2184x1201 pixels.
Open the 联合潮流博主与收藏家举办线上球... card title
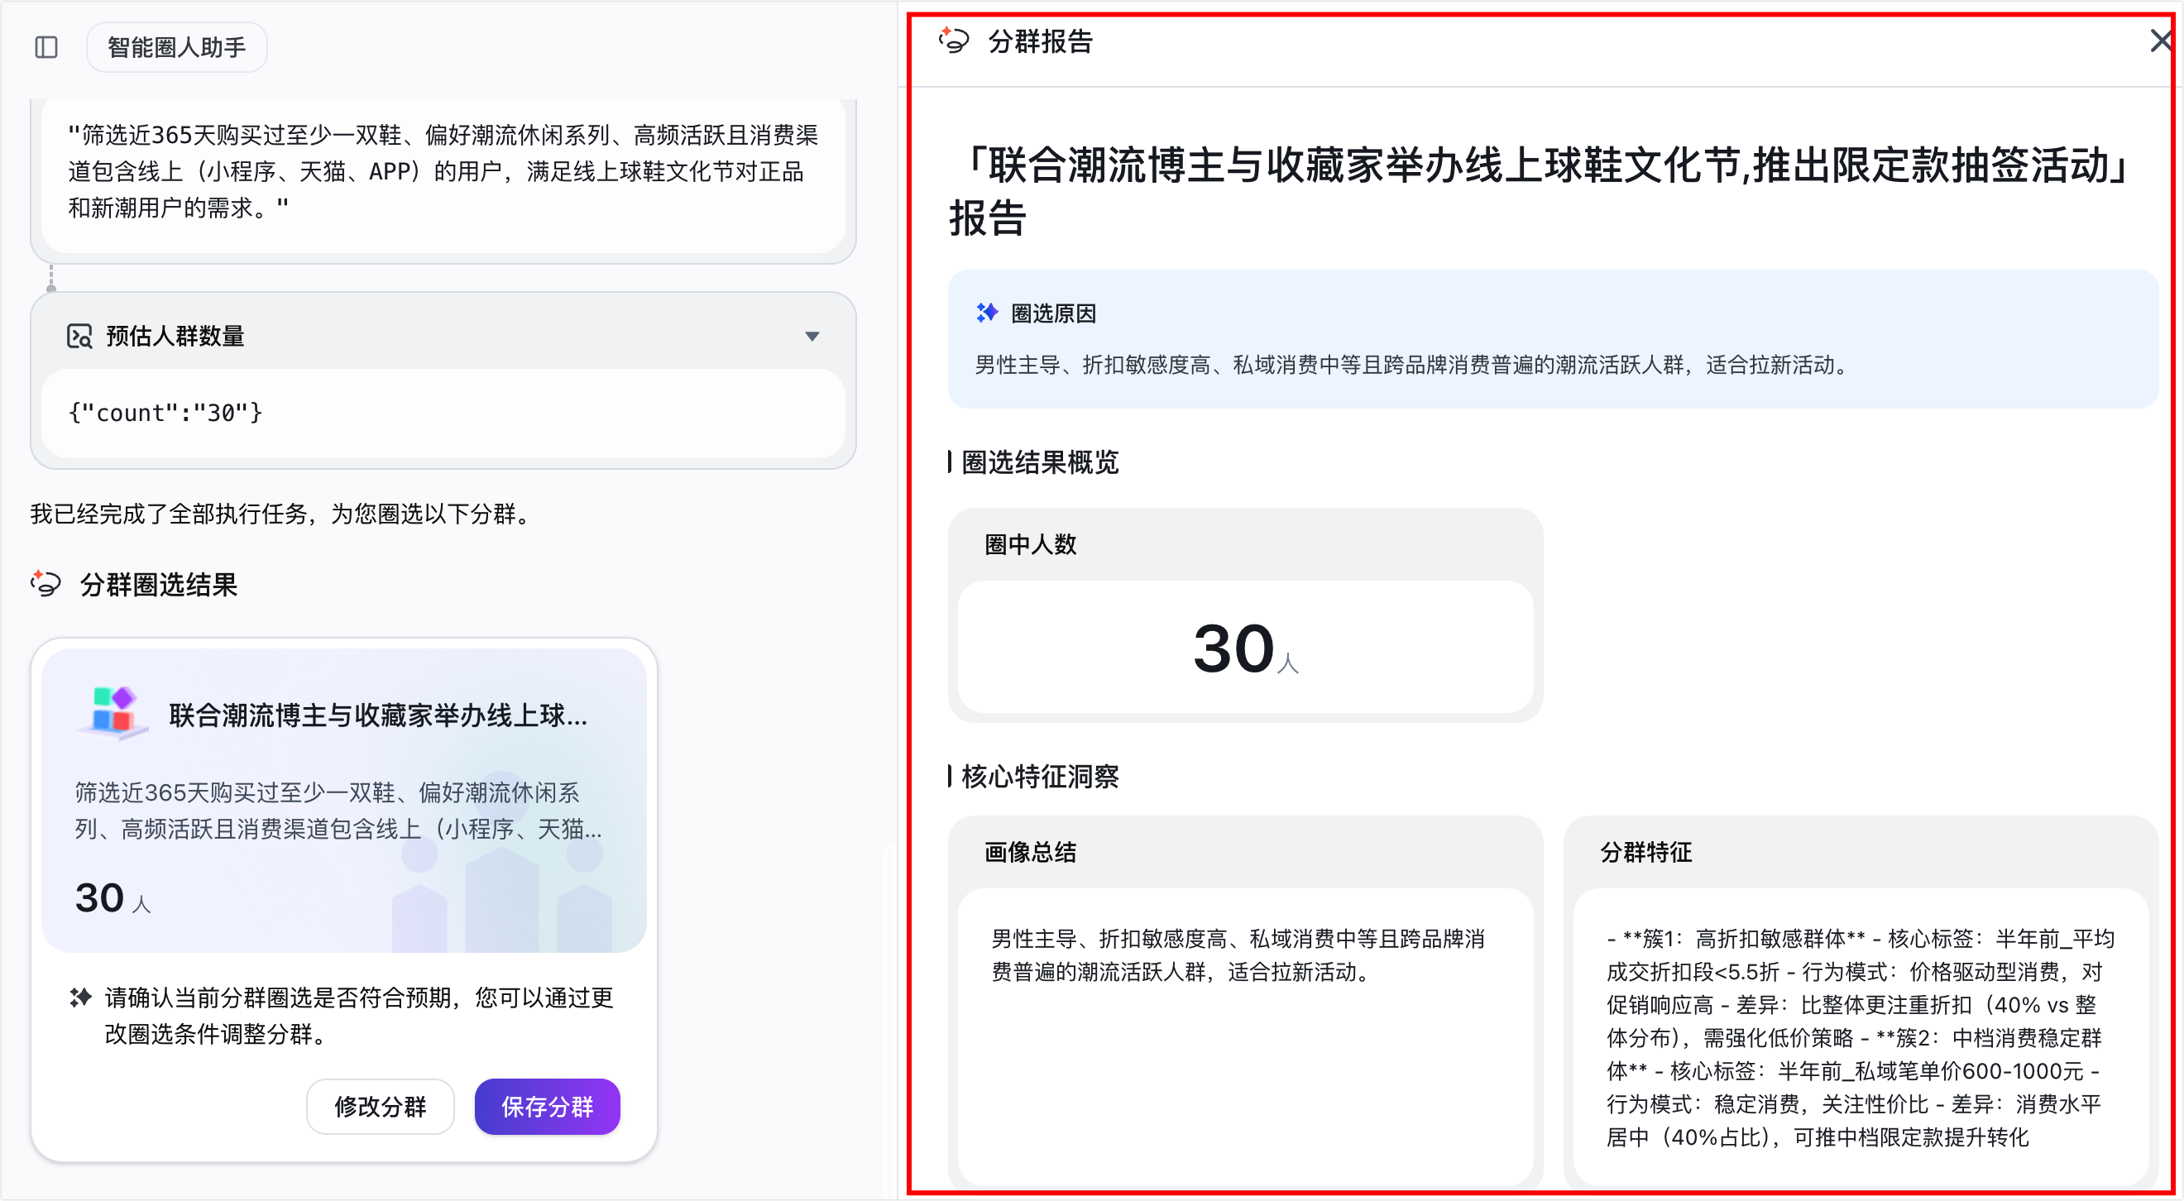coord(378,715)
